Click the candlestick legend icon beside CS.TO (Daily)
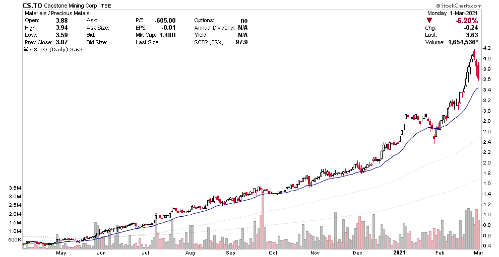The height and width of the screenshot is (257, 499). click(x=26, y=50)
